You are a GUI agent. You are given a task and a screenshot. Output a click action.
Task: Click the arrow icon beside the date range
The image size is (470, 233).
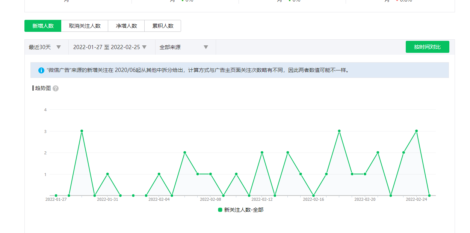(144, 47)
